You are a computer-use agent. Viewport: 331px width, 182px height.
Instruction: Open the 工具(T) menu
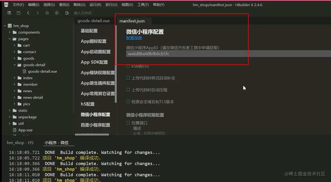(x=143, y=5)
